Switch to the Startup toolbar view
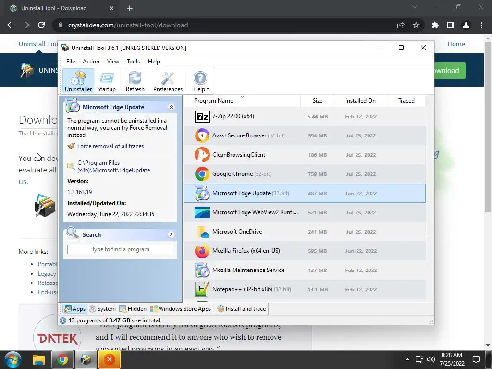 tap(106, 81)
